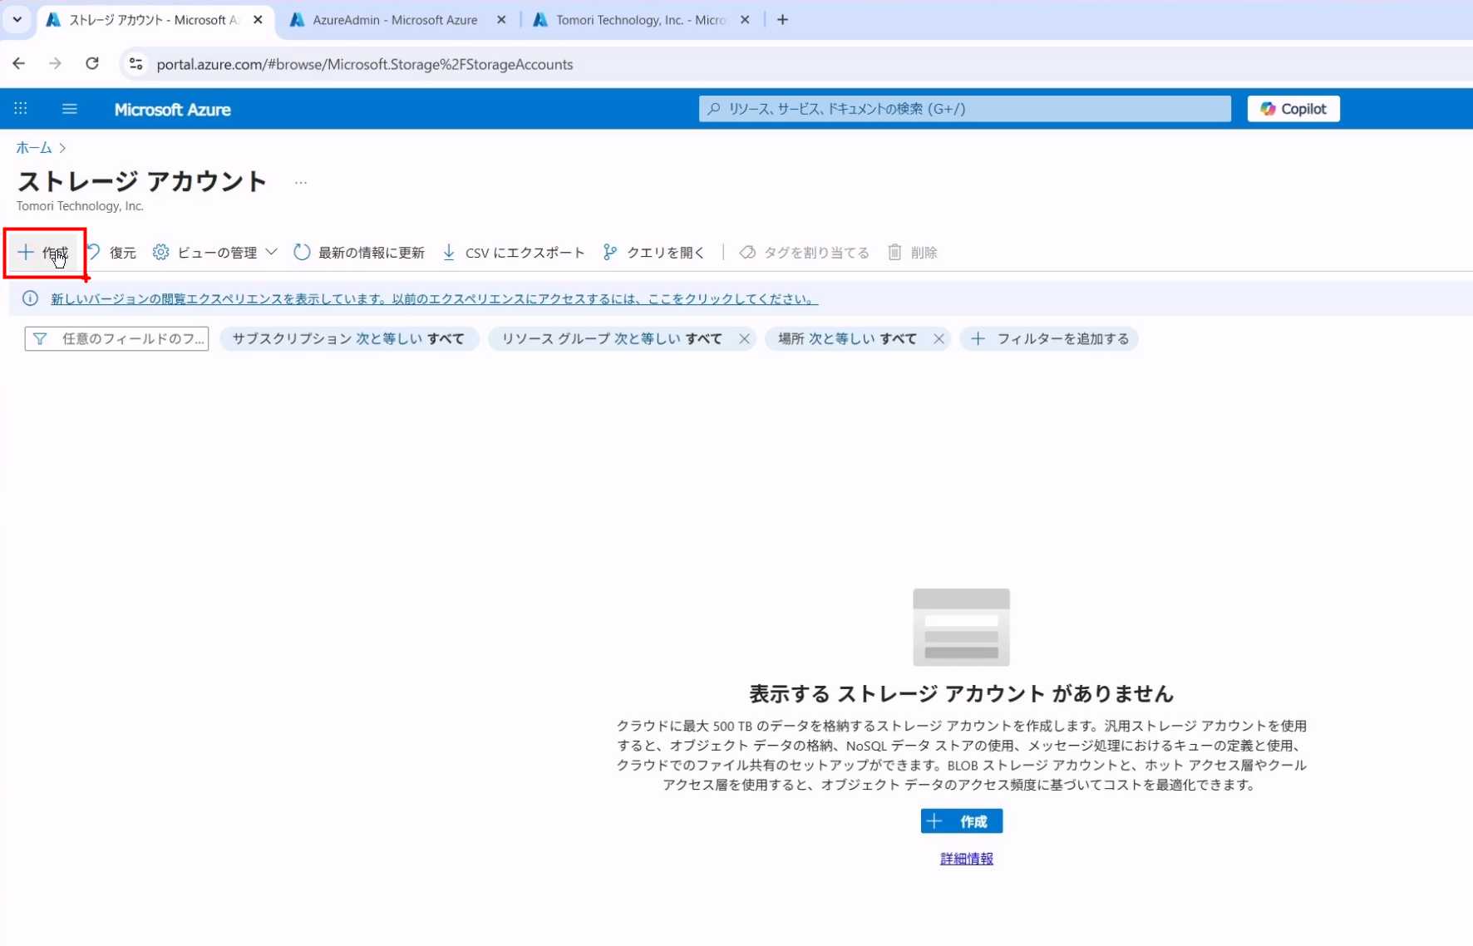Open the サブスクリプション filter pill

coord(348,339)
